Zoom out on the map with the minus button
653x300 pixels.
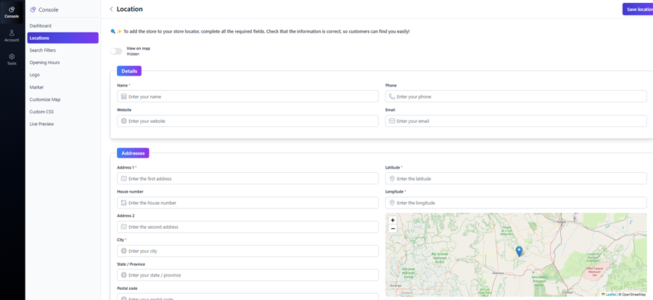(x=393, y=228)
